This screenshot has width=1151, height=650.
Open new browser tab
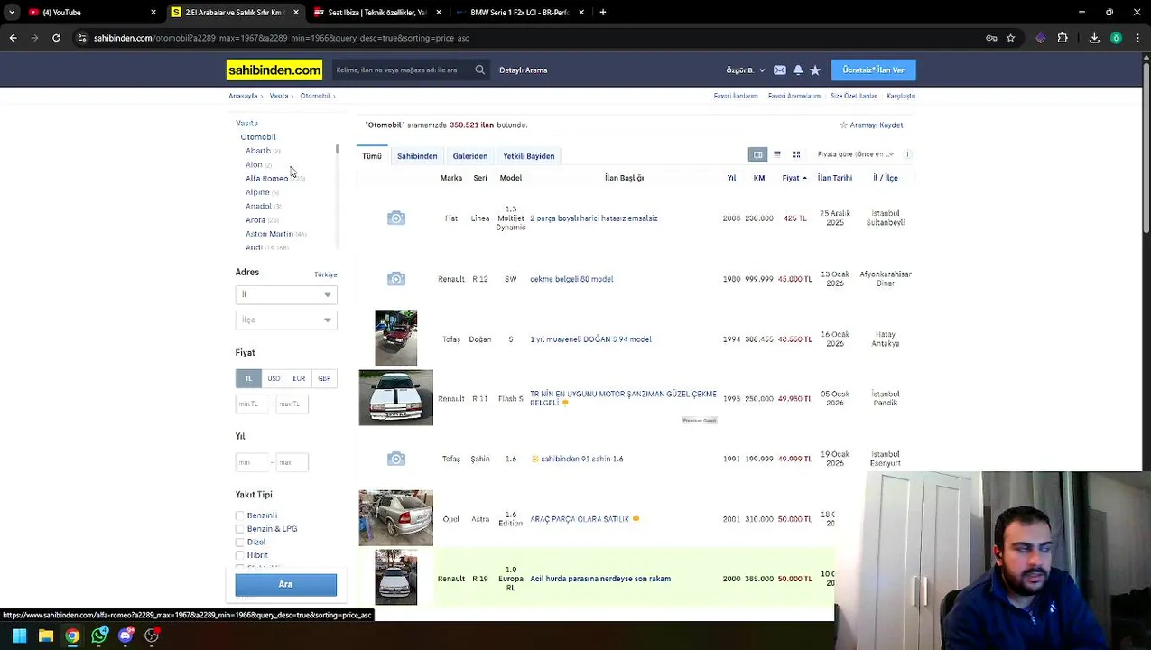[x=602, y=13]
